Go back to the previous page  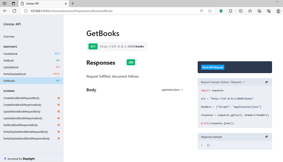point(5,11)
